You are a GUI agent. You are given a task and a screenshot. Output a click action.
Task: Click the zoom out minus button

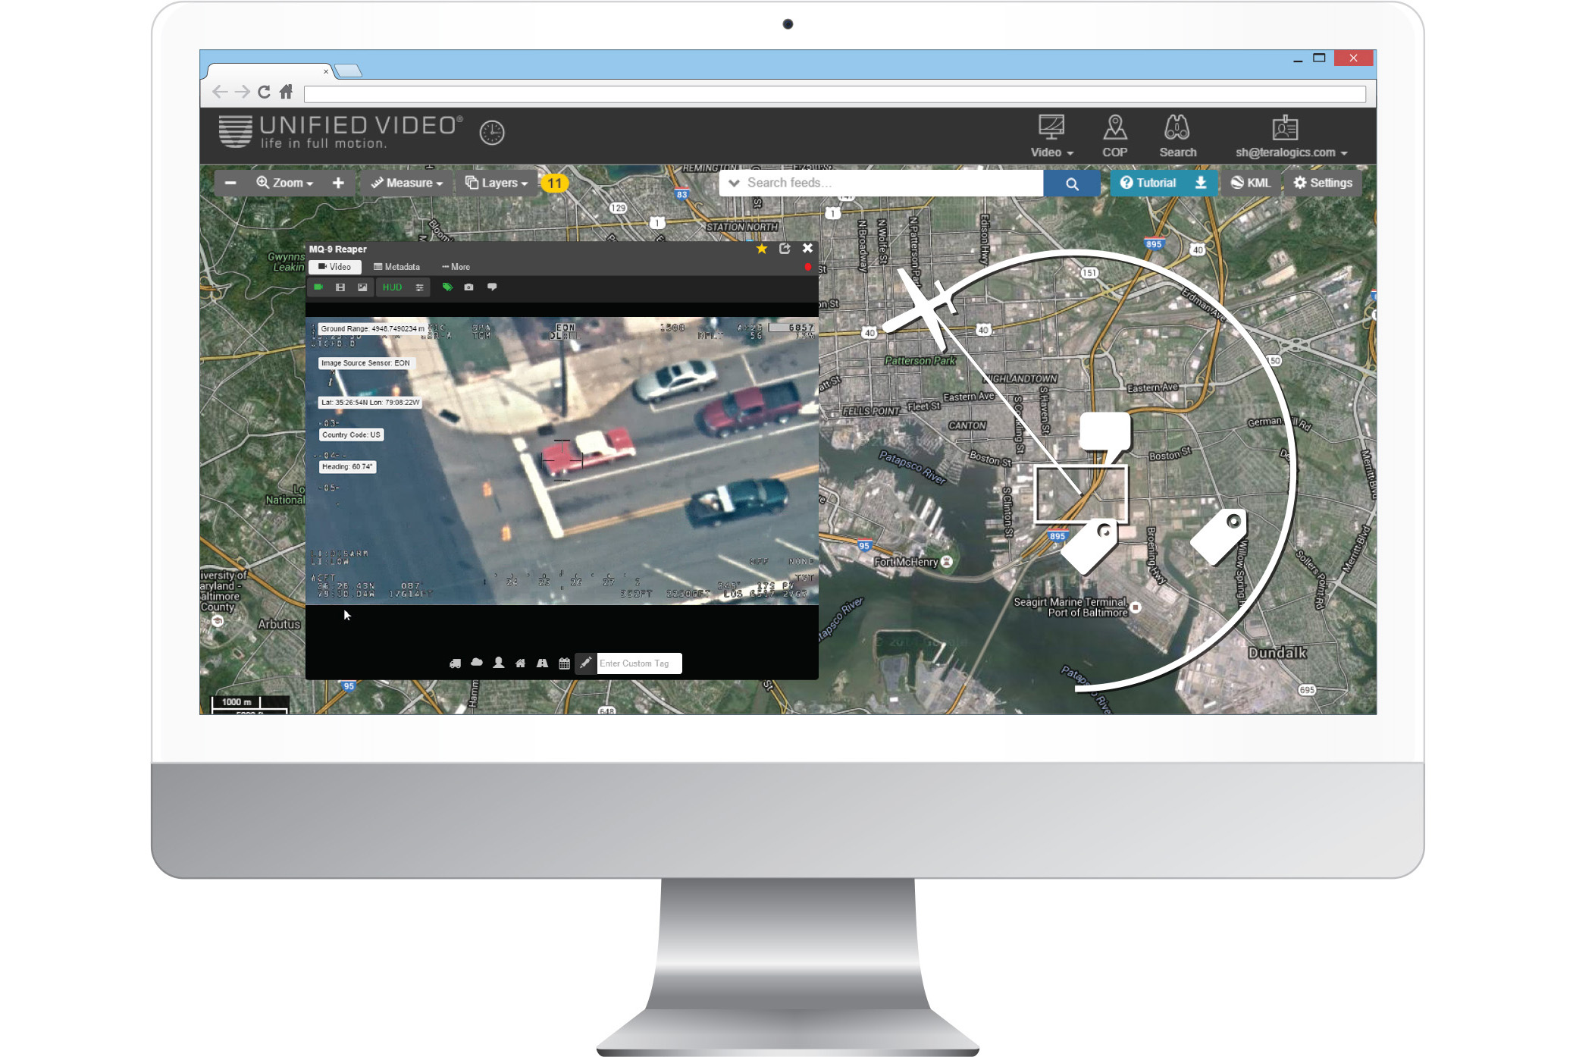(230, 183)
